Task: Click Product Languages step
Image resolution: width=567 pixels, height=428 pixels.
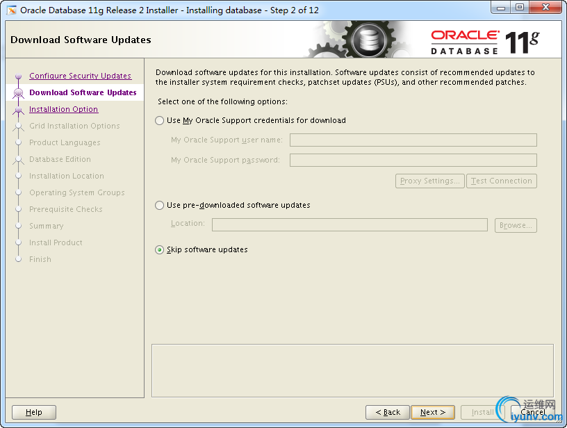Action: pos(65,142)
